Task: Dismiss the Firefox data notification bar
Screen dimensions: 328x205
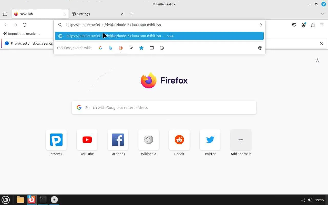Action: 321,43
